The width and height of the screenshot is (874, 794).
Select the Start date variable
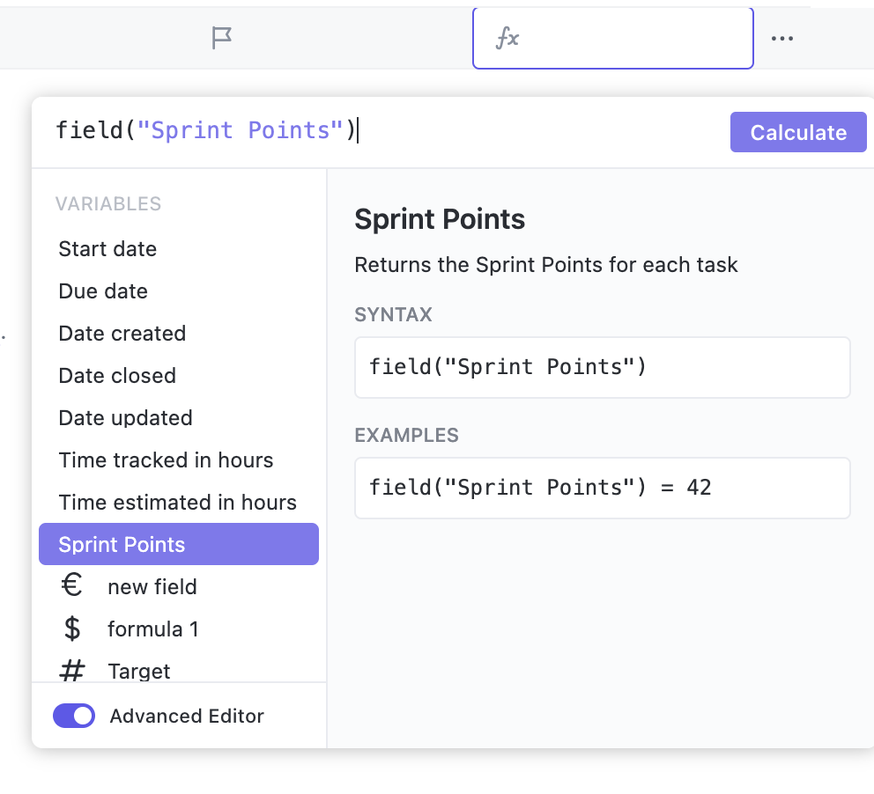107,249
